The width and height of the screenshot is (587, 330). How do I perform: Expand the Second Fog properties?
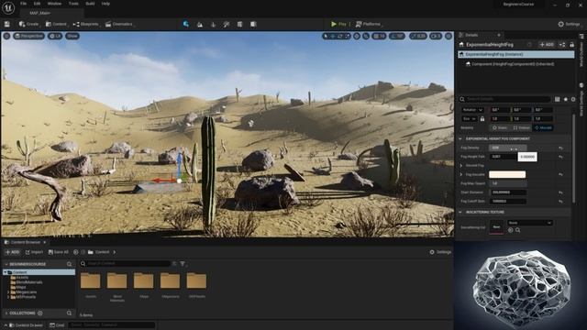click(461, 165)
